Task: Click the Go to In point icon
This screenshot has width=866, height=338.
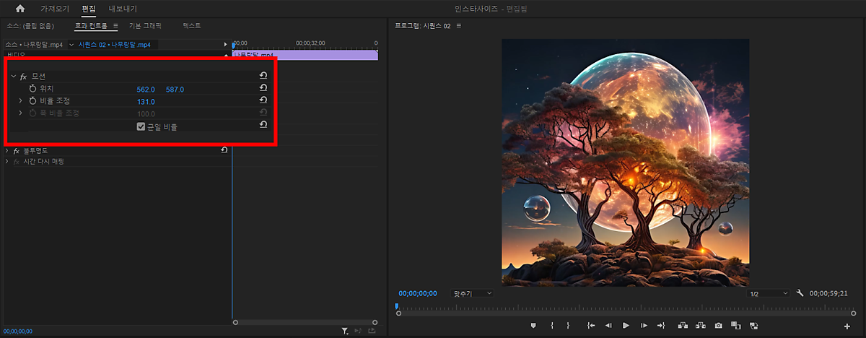Action: (590, 326)
